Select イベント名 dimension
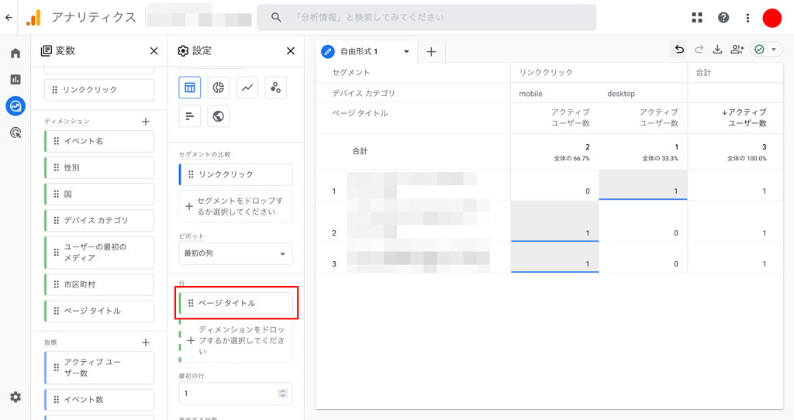This screenshot has width=794, height=420. pyautogui.click(x=99, y=141)
